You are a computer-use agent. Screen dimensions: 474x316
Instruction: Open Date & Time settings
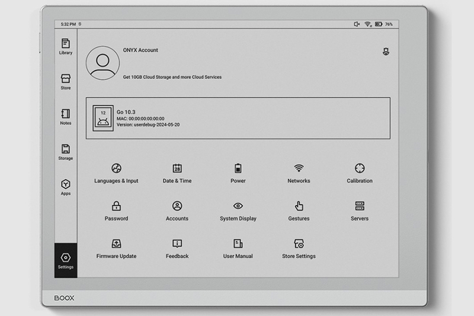177,174
